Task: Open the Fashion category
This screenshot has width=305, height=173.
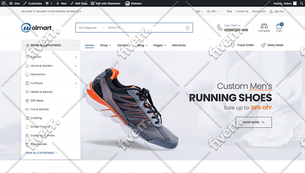Action: click(36, 57)
